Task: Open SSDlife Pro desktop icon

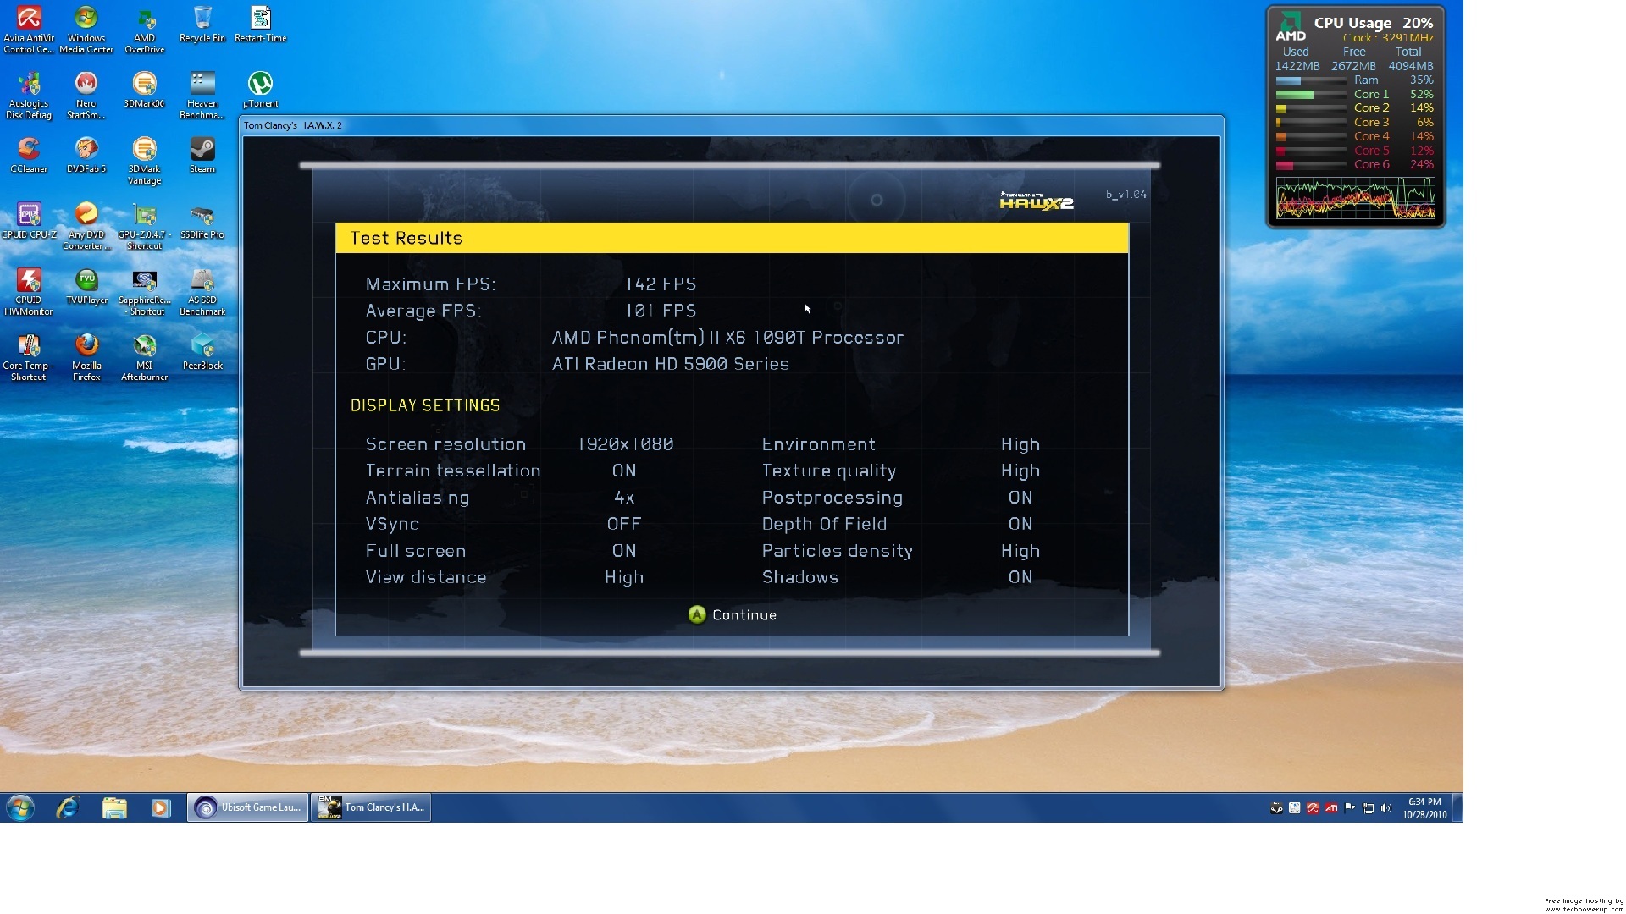Action: click(202, 221)
